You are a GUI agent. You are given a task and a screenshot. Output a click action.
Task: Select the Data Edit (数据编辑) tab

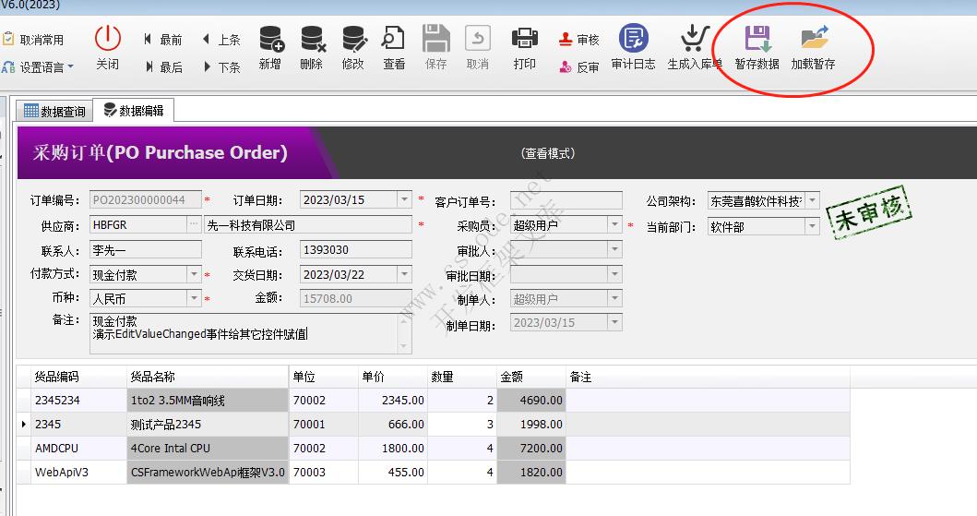click(x=134, y=111)
